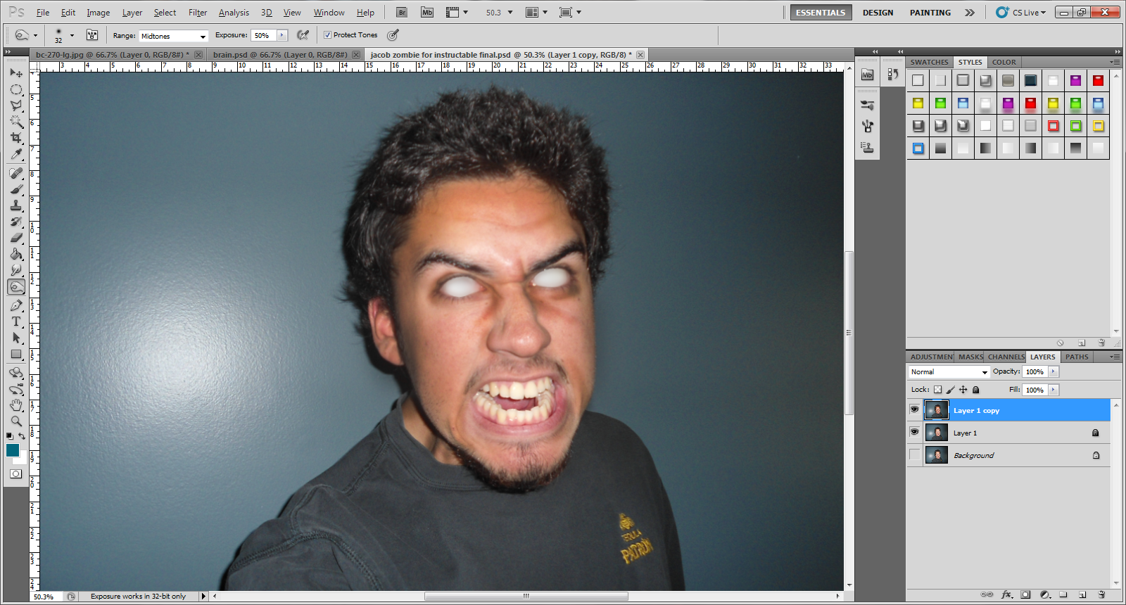Viewport: 1126px width, 605px height.
Task: Toggle lock position
Action: [963, 390]
